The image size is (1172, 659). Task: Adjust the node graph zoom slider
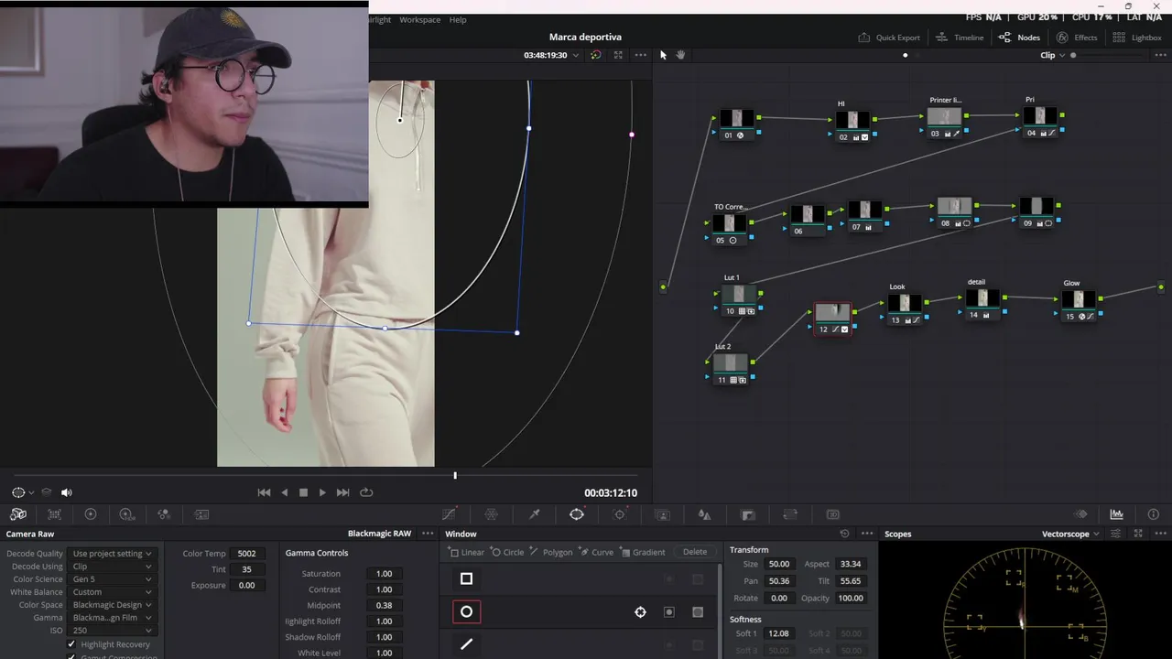1074,55
